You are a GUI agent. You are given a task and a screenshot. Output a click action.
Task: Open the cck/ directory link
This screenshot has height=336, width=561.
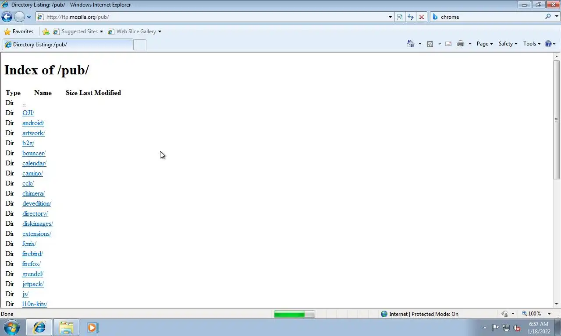click(x=28, y=183)
